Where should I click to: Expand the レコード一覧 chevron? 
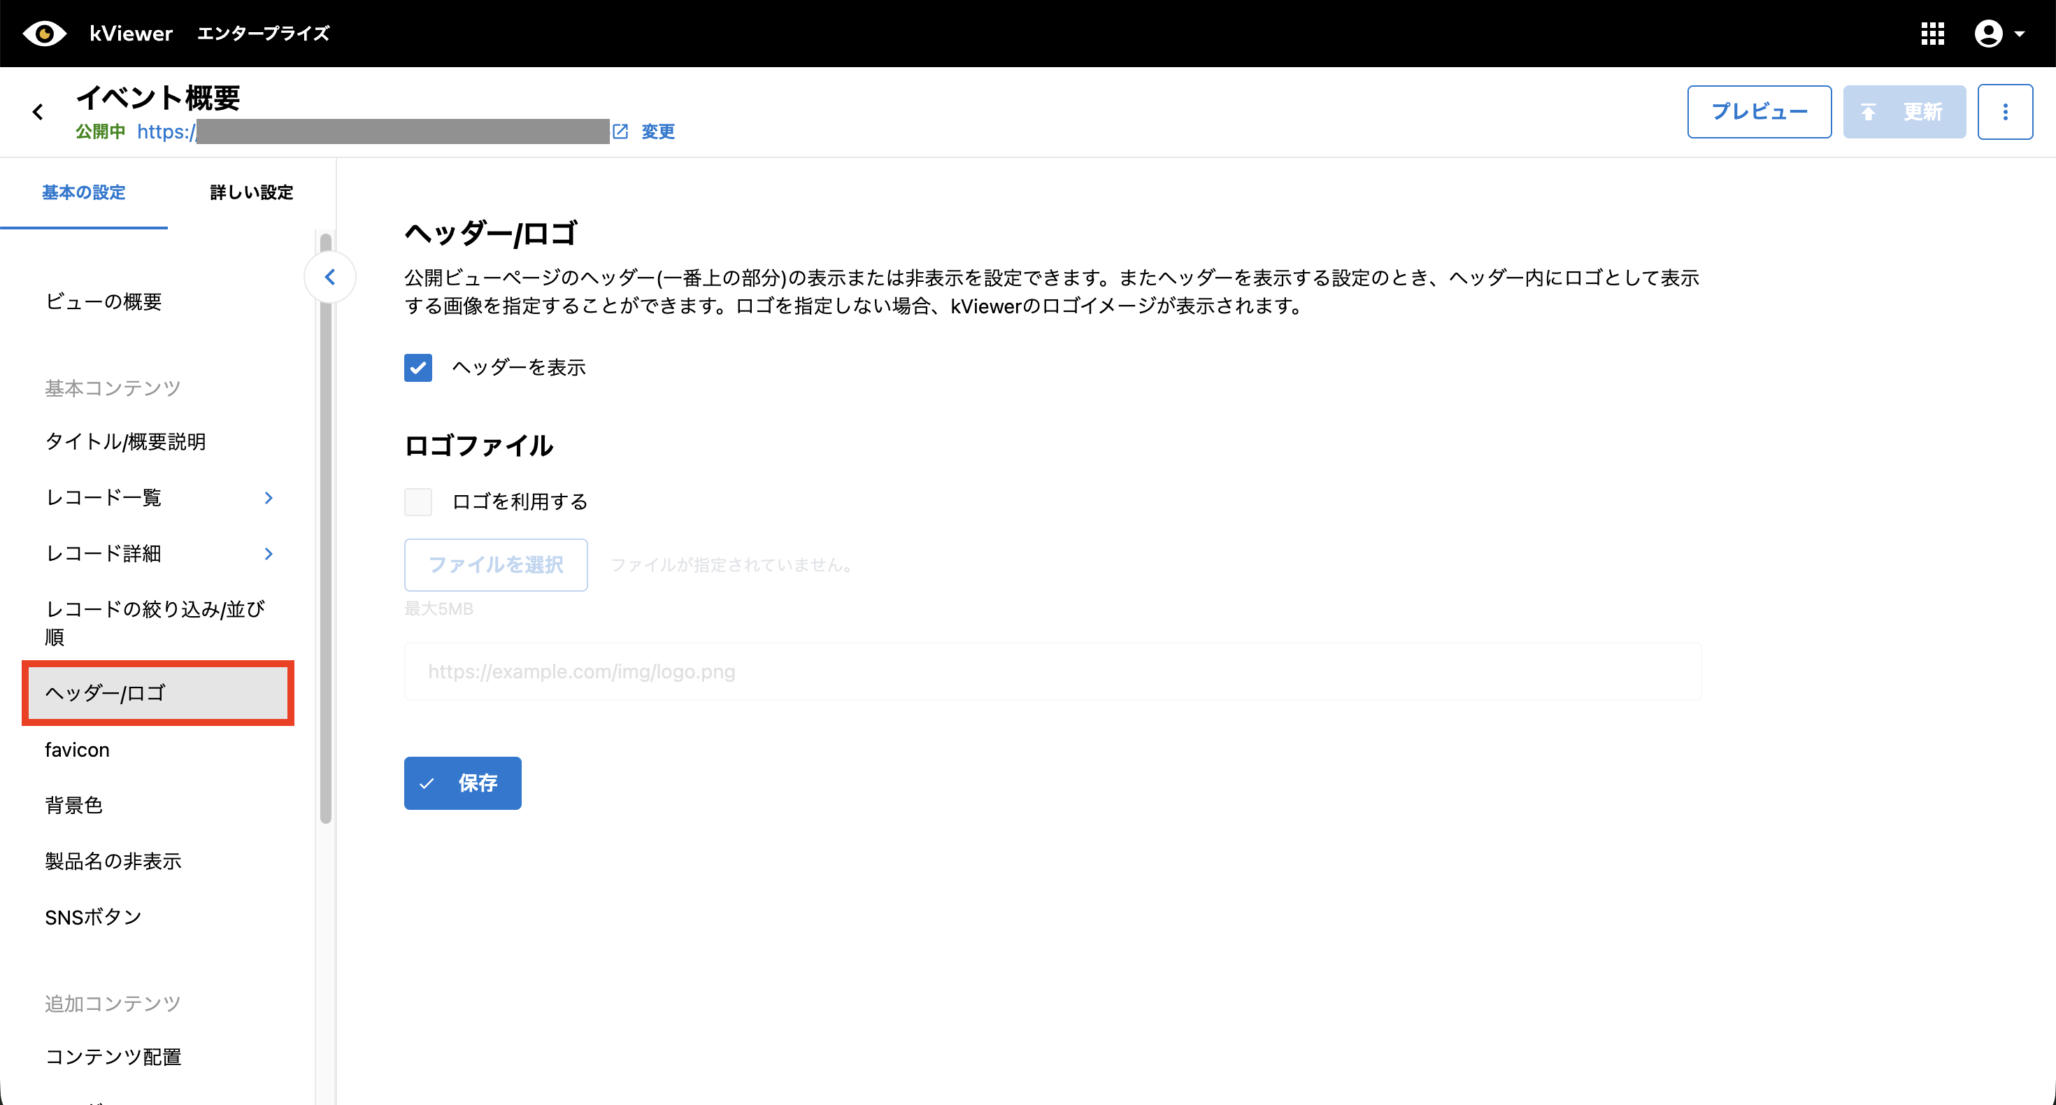coord(269,498)
